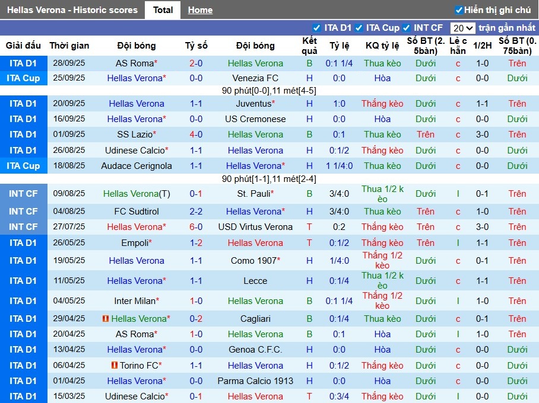Click the red card icon beside Torino FC
Screen dimensions: 539x403
(115, 366)
